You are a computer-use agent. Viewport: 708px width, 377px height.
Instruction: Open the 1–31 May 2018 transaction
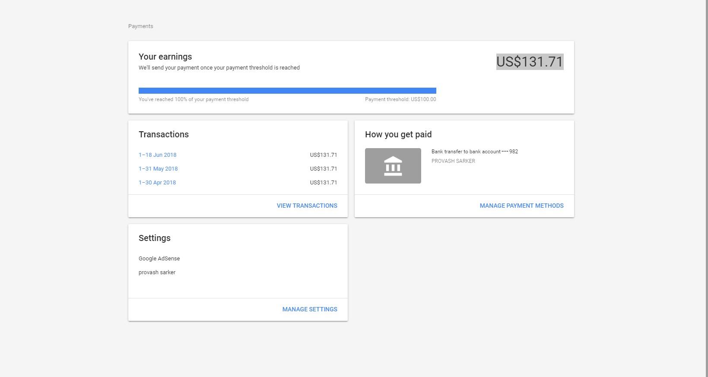pyautogui.click(x=158, y=169)
